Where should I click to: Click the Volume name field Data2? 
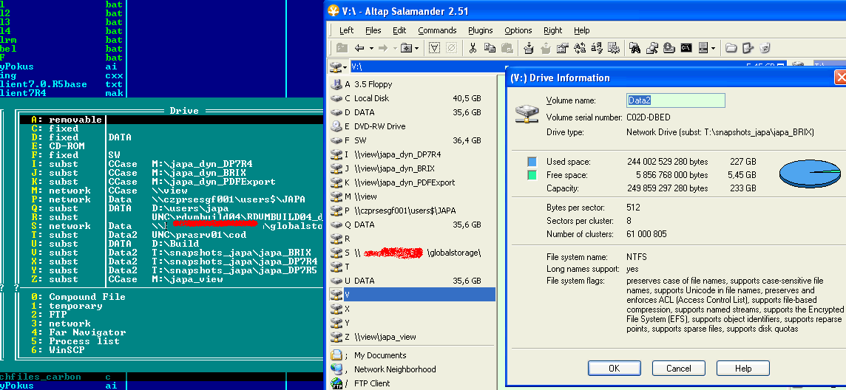(x=675, y=100)
